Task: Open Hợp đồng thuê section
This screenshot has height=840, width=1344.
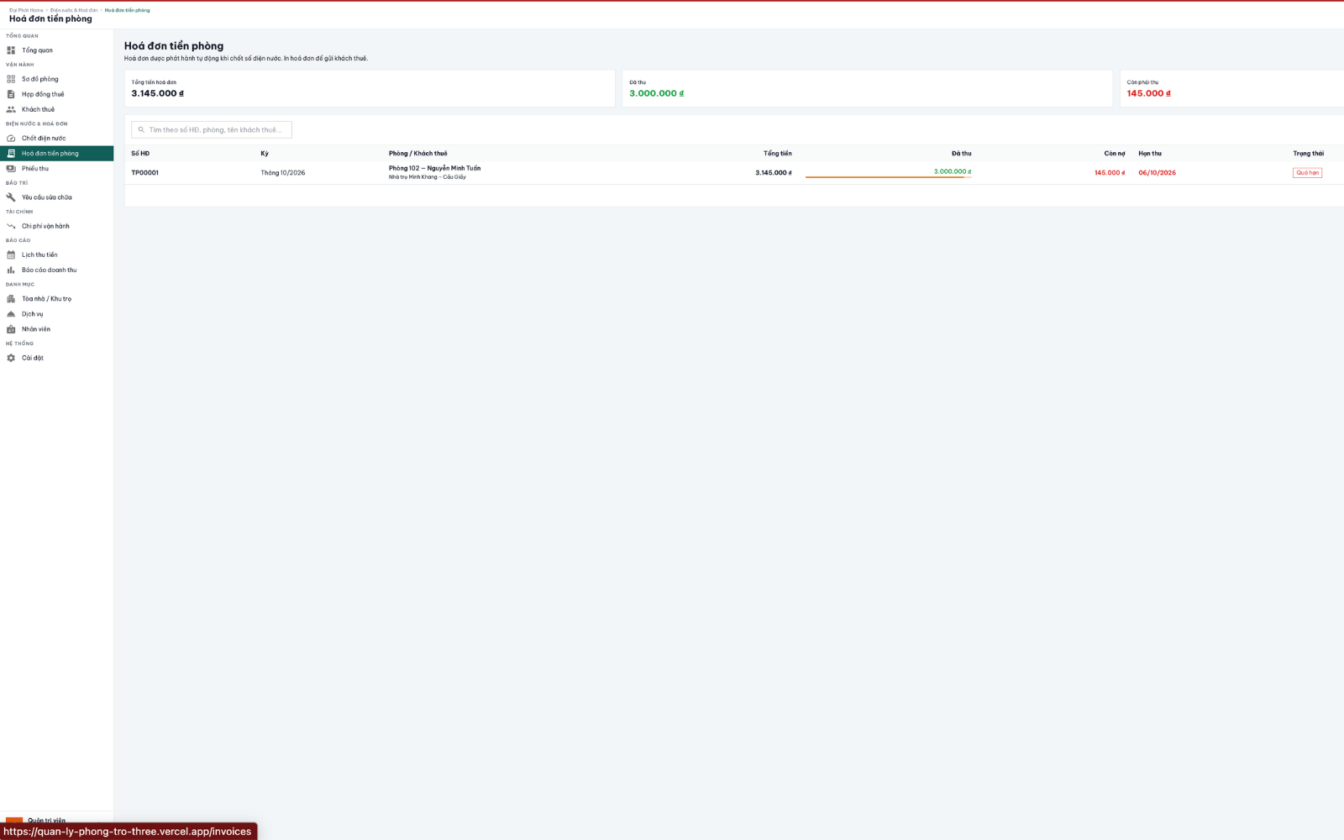Action: 56,94
